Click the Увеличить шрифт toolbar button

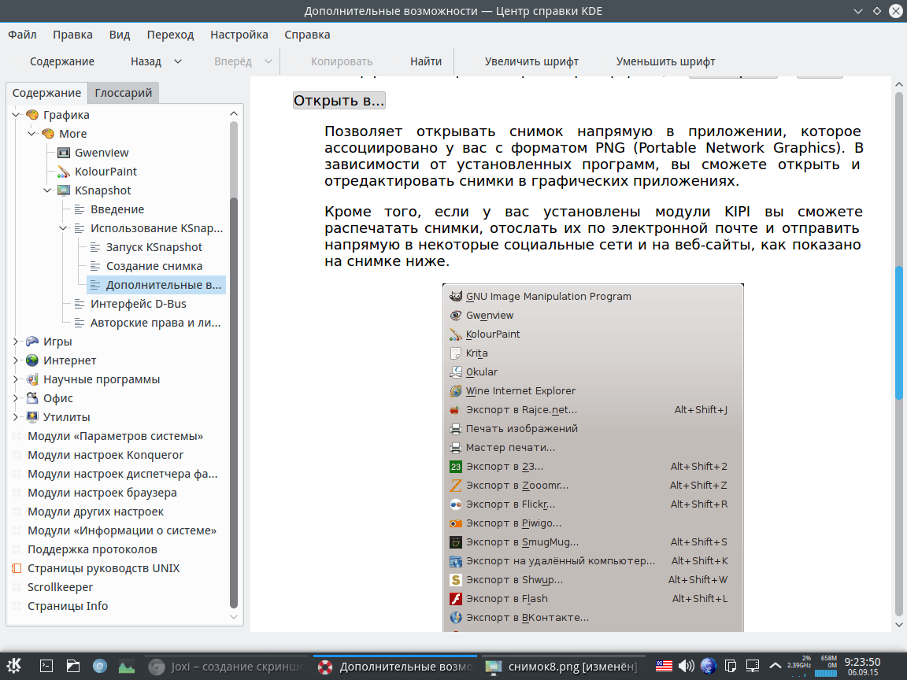pos(531,61)
